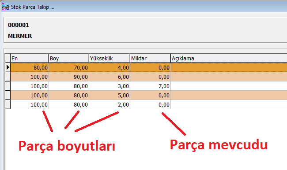Click the Stok Parça Takip window icon
This screenshot has height=170, width=287.
point(5,7)
